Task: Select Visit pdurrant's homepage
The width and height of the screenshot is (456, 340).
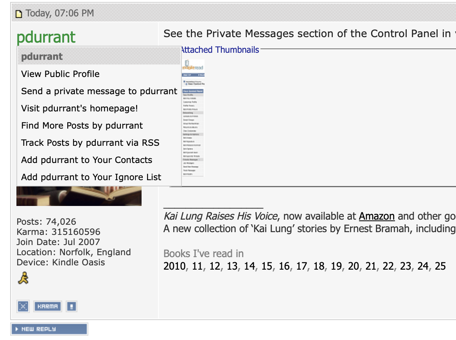Action: click(79, 108)
